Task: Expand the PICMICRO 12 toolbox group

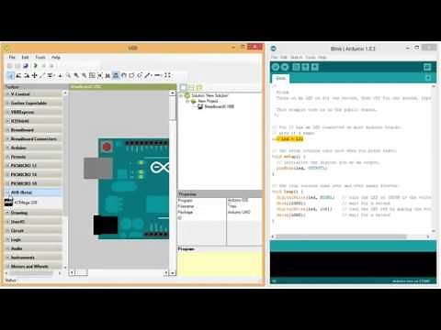Action: (x=34, y=166)
